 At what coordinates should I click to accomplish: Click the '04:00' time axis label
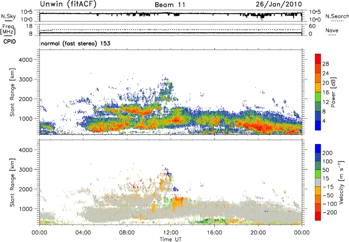(x=83, y=233)
